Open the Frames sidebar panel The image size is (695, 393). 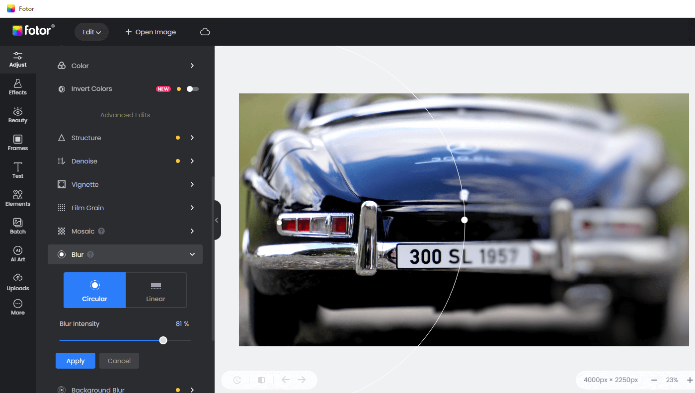18,143
